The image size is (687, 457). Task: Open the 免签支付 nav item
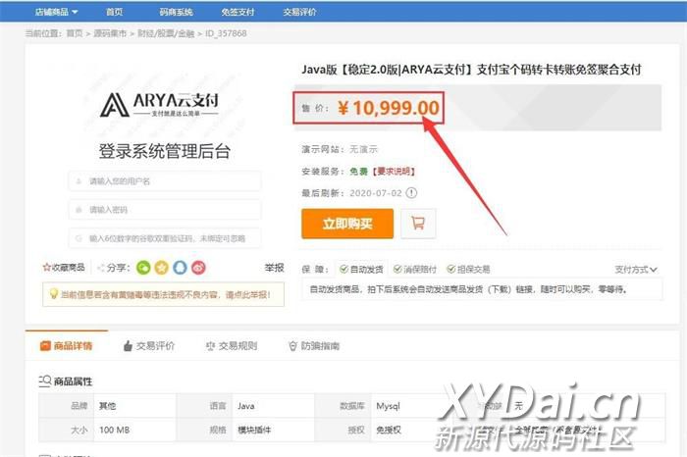(x=238, y=12)
